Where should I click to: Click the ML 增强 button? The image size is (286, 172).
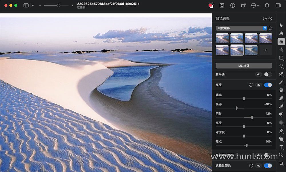(x=244, y=66)
